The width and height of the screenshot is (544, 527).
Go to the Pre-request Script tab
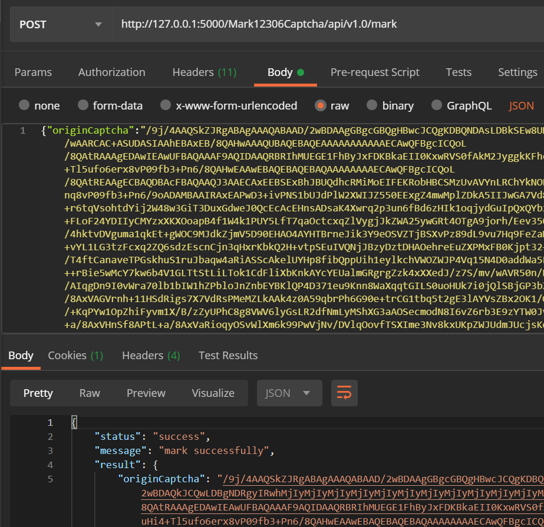375,72
